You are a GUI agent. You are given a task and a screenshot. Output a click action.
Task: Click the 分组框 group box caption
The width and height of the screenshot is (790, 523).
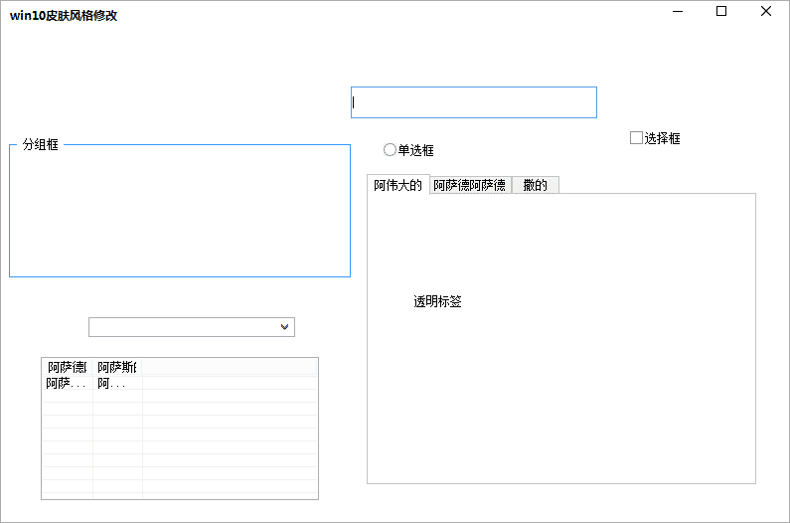coord(41,145)
